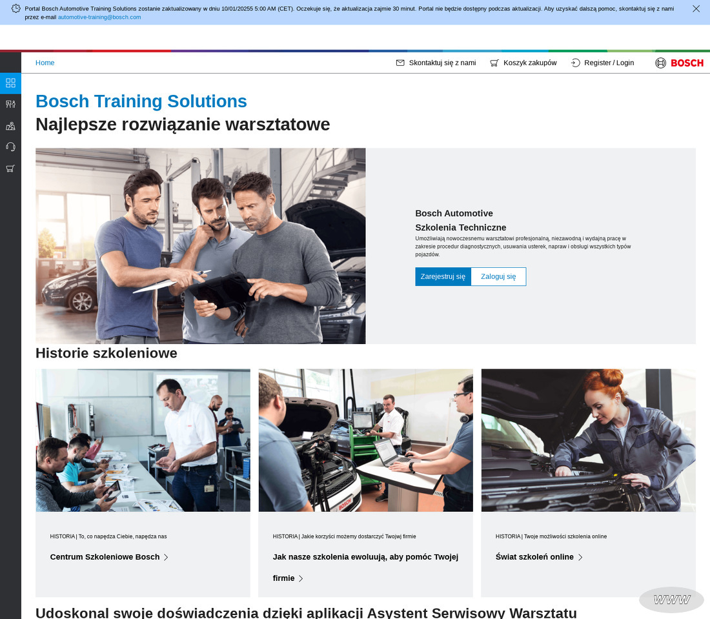Open the dashboard grid icon in sidebar
The width and height of the screenshot is (710, 619).
point(10,83)
